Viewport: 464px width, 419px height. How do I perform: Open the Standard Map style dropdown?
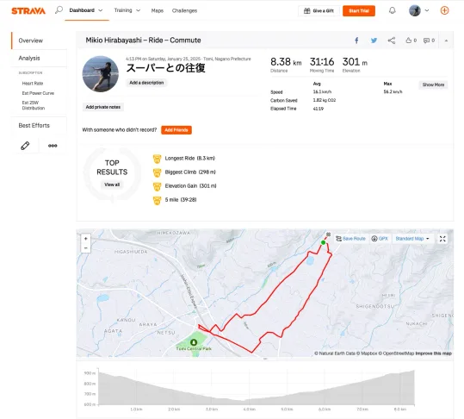(x=412, y=239)
